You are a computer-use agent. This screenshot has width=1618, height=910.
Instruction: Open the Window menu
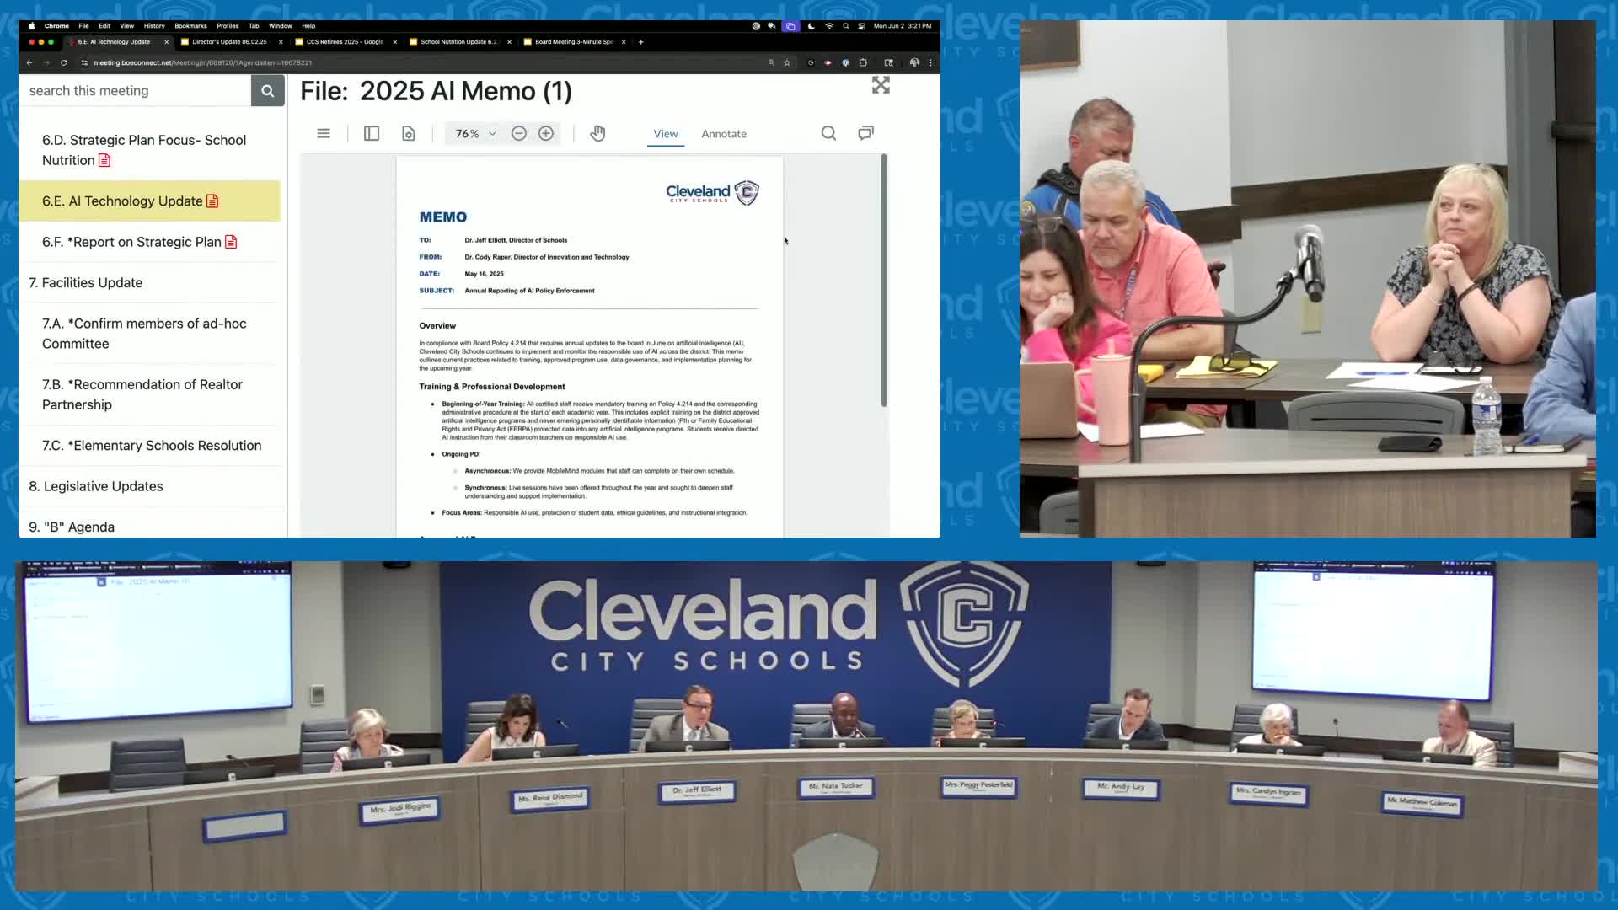pyautogui.click(x=281, y=26)
